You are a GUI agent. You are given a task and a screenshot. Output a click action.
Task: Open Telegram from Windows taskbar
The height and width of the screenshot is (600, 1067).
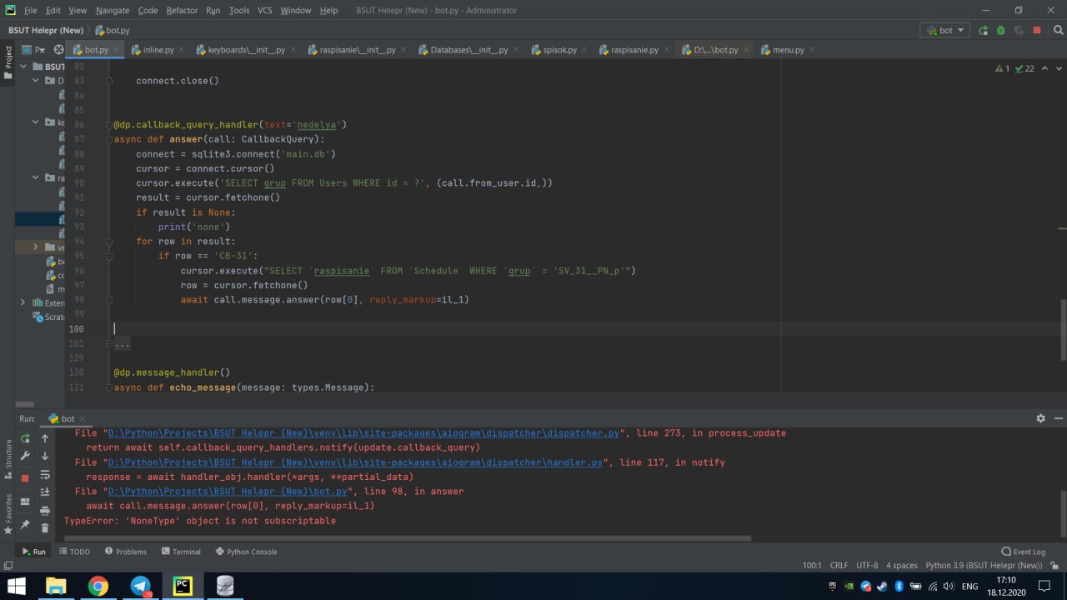(x=140, y=586)
